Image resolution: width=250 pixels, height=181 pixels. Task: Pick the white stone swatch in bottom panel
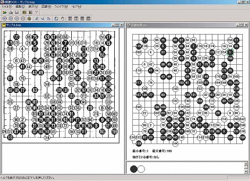tap(141, 169)
